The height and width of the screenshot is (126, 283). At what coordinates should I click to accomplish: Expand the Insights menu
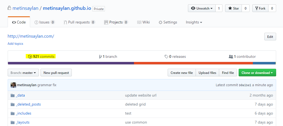[194, 22]
